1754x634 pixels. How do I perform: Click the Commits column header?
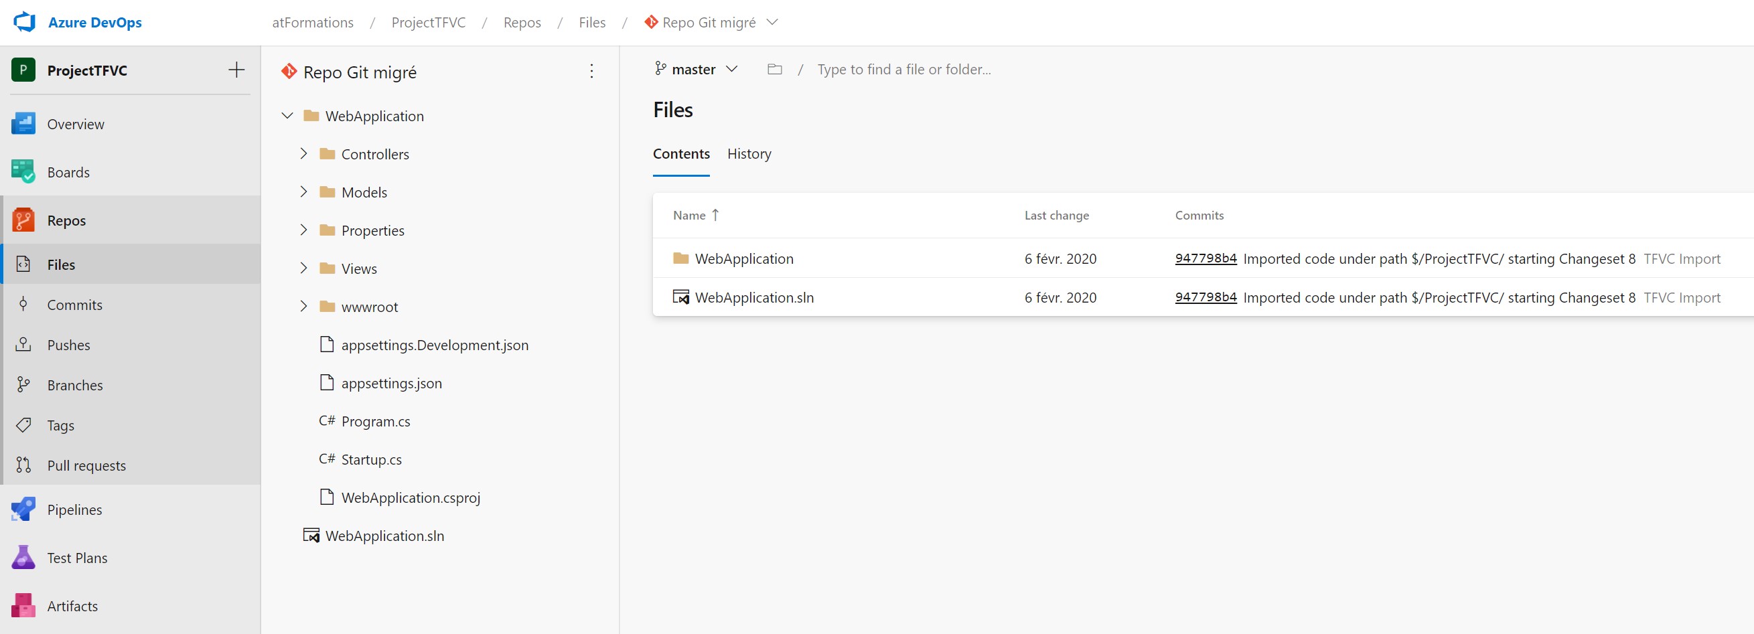tap(1199, 215)
